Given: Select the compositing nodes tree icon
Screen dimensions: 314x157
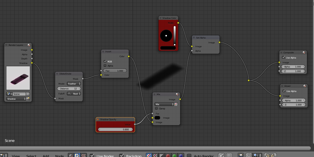Looking at the screenshot, I should click(x=77, y=156).
